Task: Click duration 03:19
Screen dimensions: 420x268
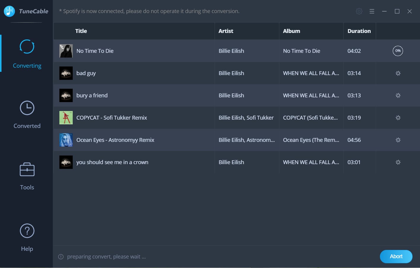Action: (354, 118)
